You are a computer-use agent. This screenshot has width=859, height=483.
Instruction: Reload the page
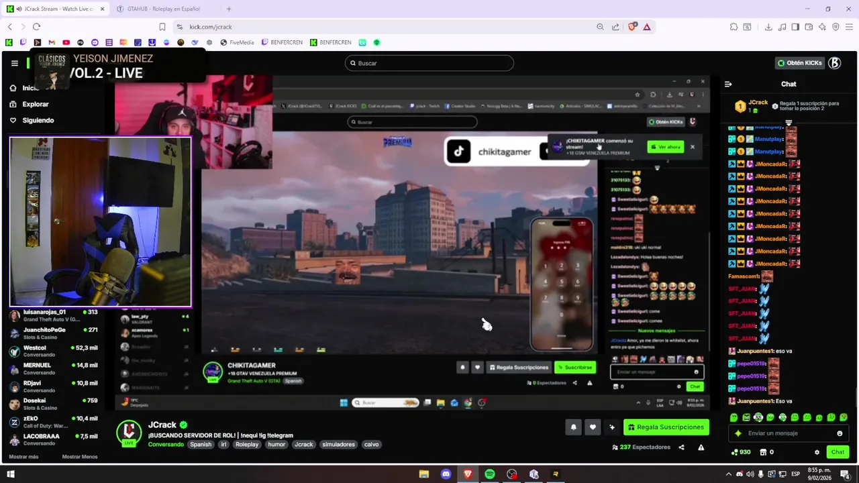tap(36, 27)
